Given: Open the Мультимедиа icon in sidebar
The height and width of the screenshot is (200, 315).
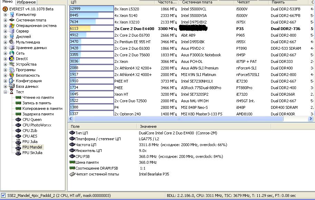Looking at the screenshot, I should (12, 42).
